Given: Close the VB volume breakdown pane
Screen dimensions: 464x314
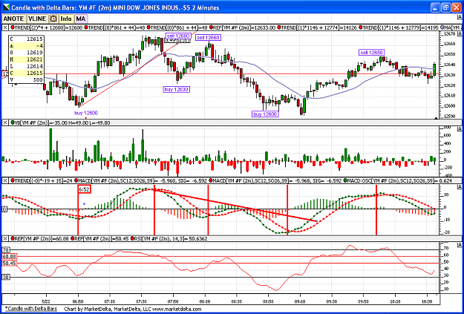Looking at the screenshot, I should click(x=6, y=122).
